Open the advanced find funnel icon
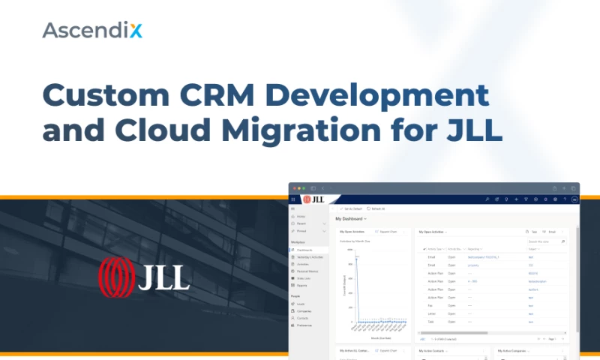Screen dimensions: 600x360 point(526,199)
